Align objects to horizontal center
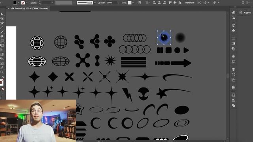Viewport: 253px width, 142px height. (159, 3)
